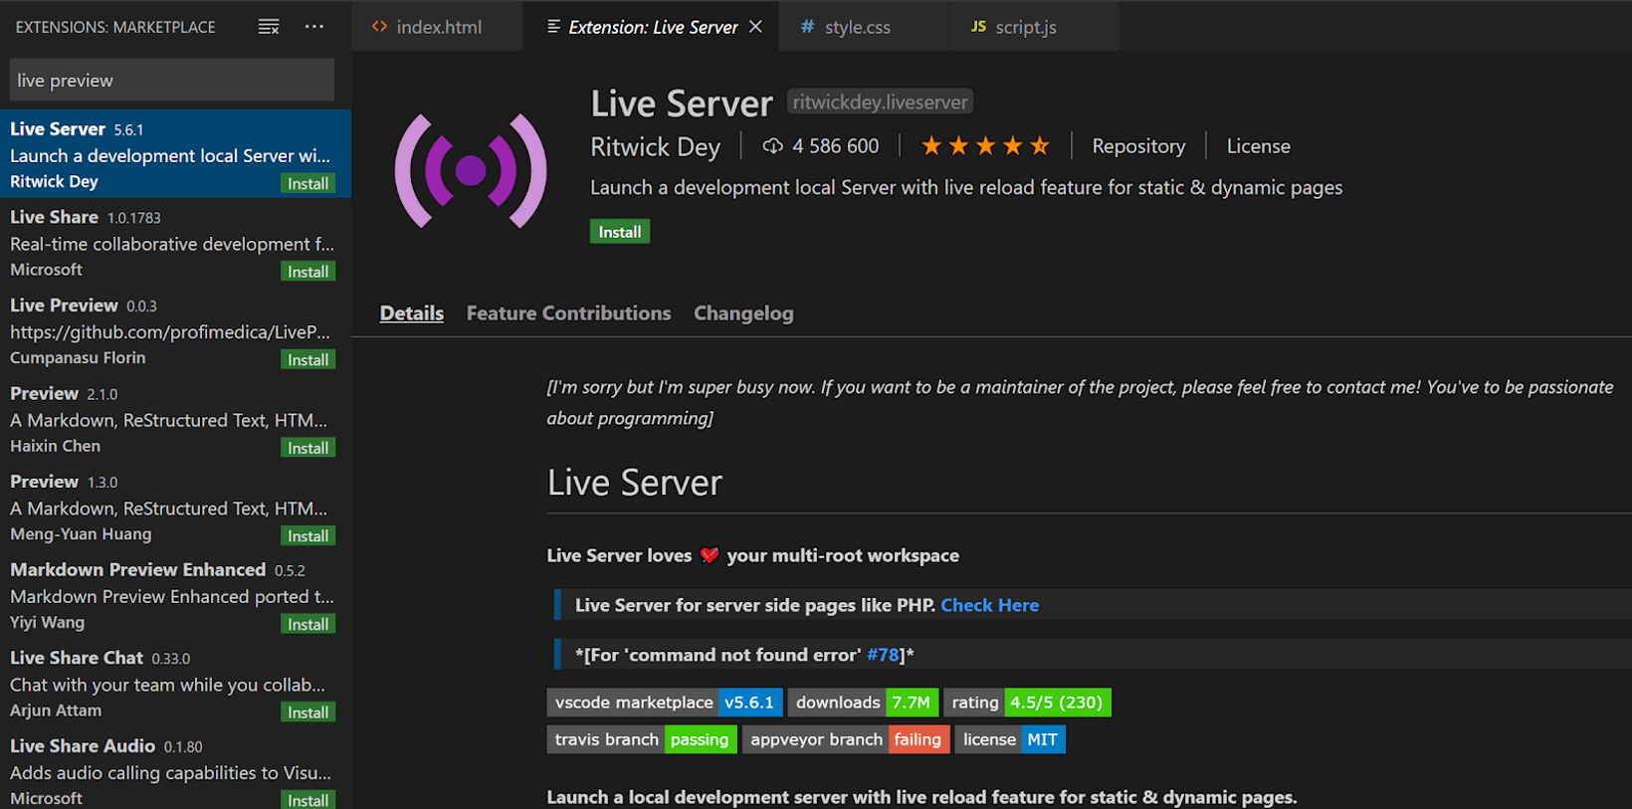Click the rating 4.5/5 badge
The width and height of the screenshot is (1632, 809).
(1027, 703)
